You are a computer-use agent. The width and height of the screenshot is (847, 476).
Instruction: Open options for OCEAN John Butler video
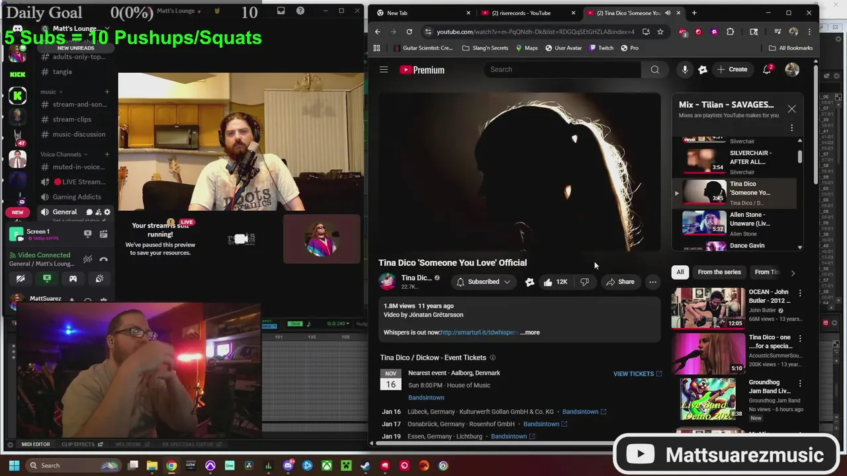800,293
